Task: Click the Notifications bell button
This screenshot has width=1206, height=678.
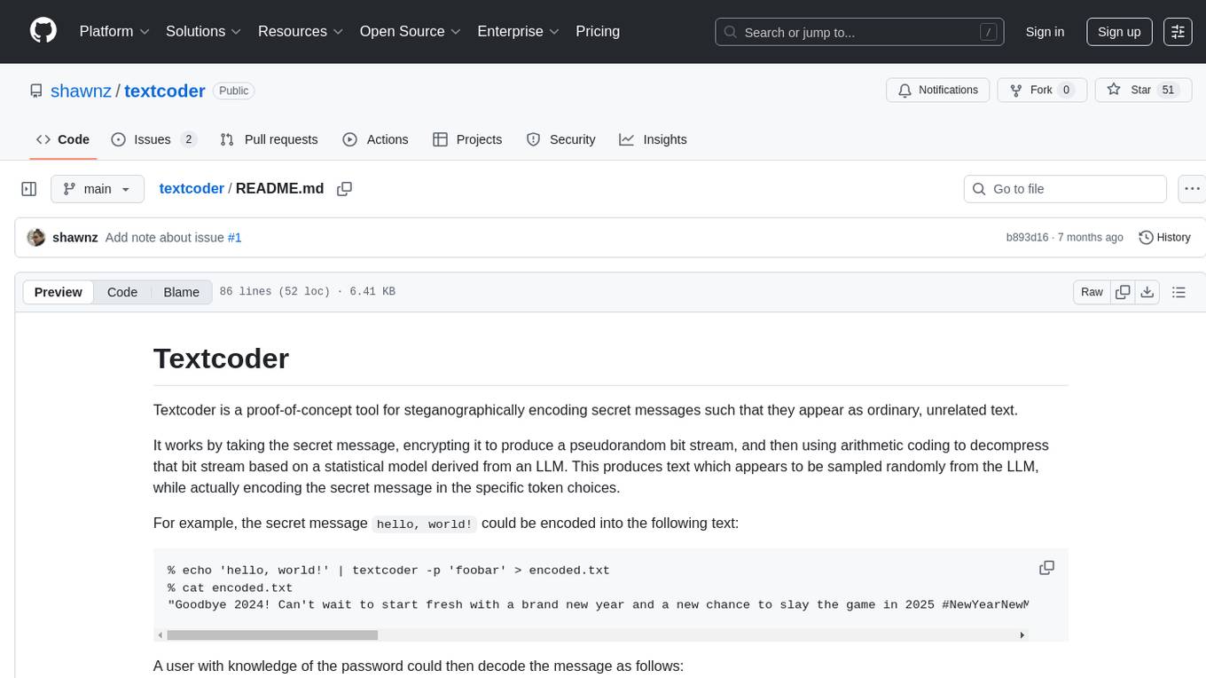Action: 938,90
